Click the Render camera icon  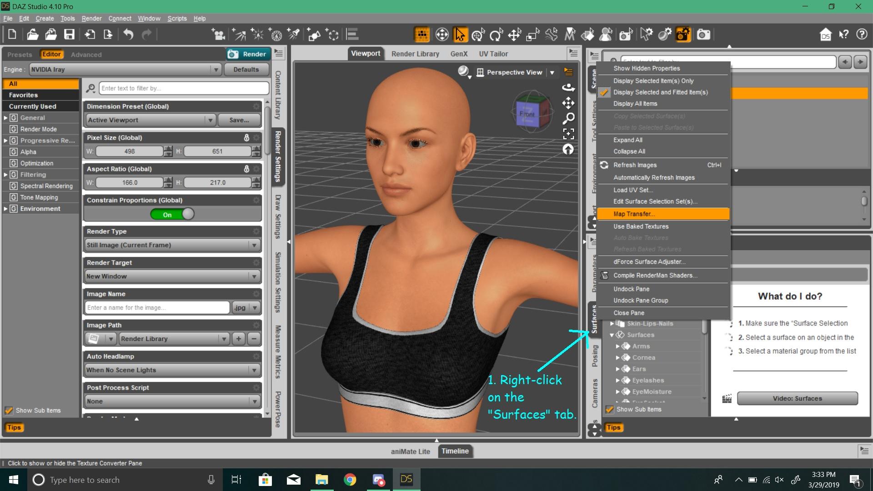(x=703, y=35)
